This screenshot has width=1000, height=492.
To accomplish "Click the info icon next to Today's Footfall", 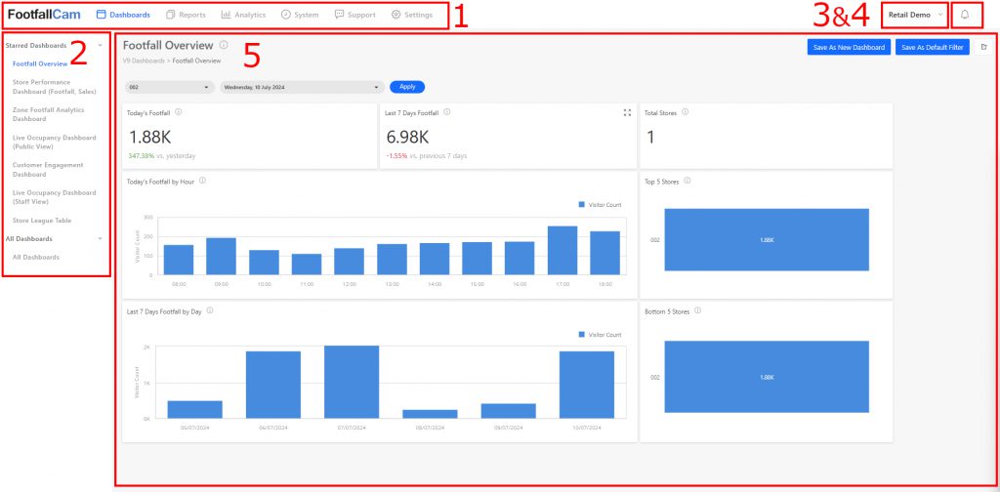I will click(x=178, y=112).
